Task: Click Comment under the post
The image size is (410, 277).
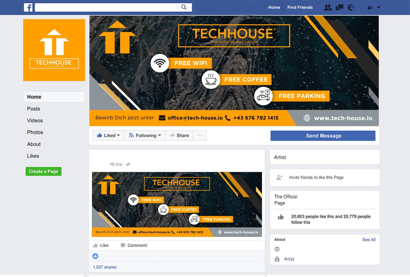Action: 134,245
